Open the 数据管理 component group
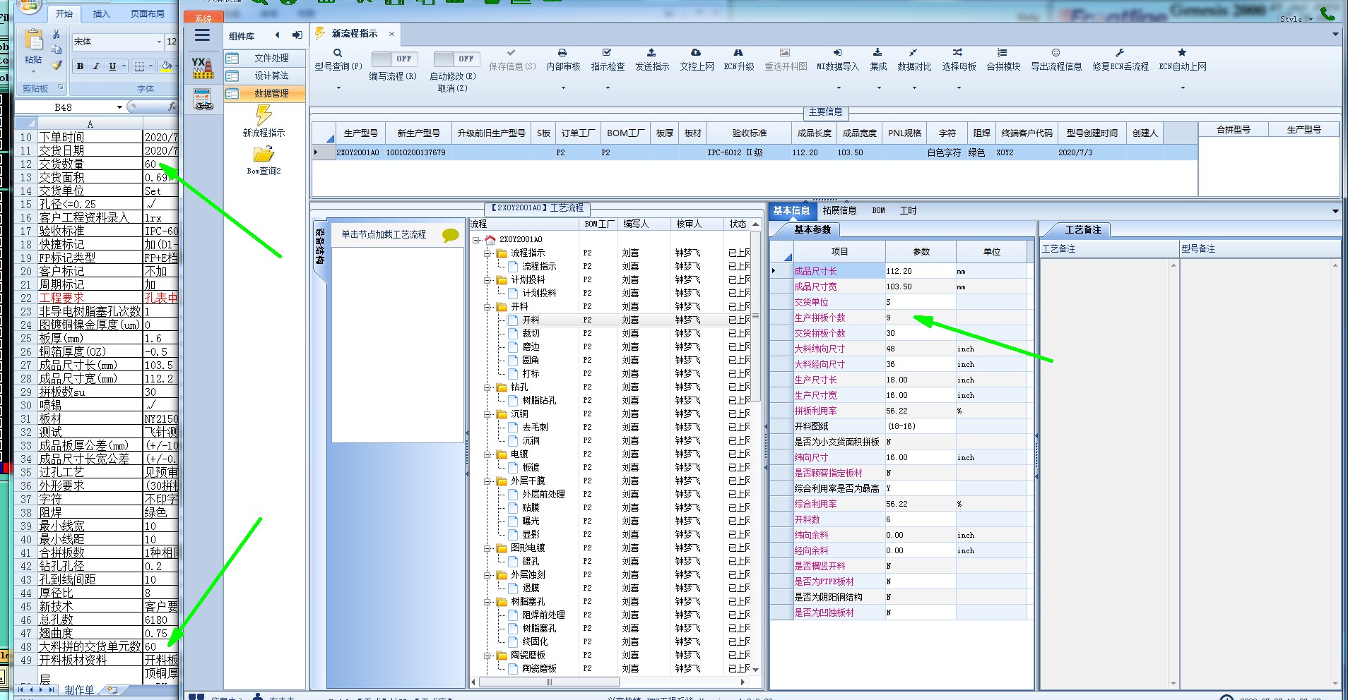1348x700 pixels. [x=266, y=93]
